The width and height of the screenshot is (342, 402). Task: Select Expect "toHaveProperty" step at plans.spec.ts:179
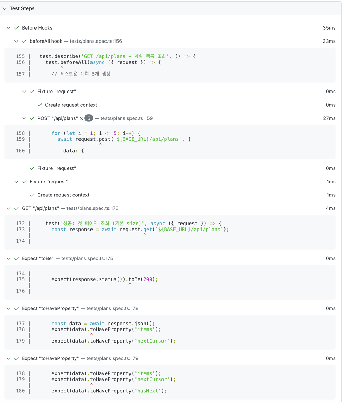click(50, 358)
